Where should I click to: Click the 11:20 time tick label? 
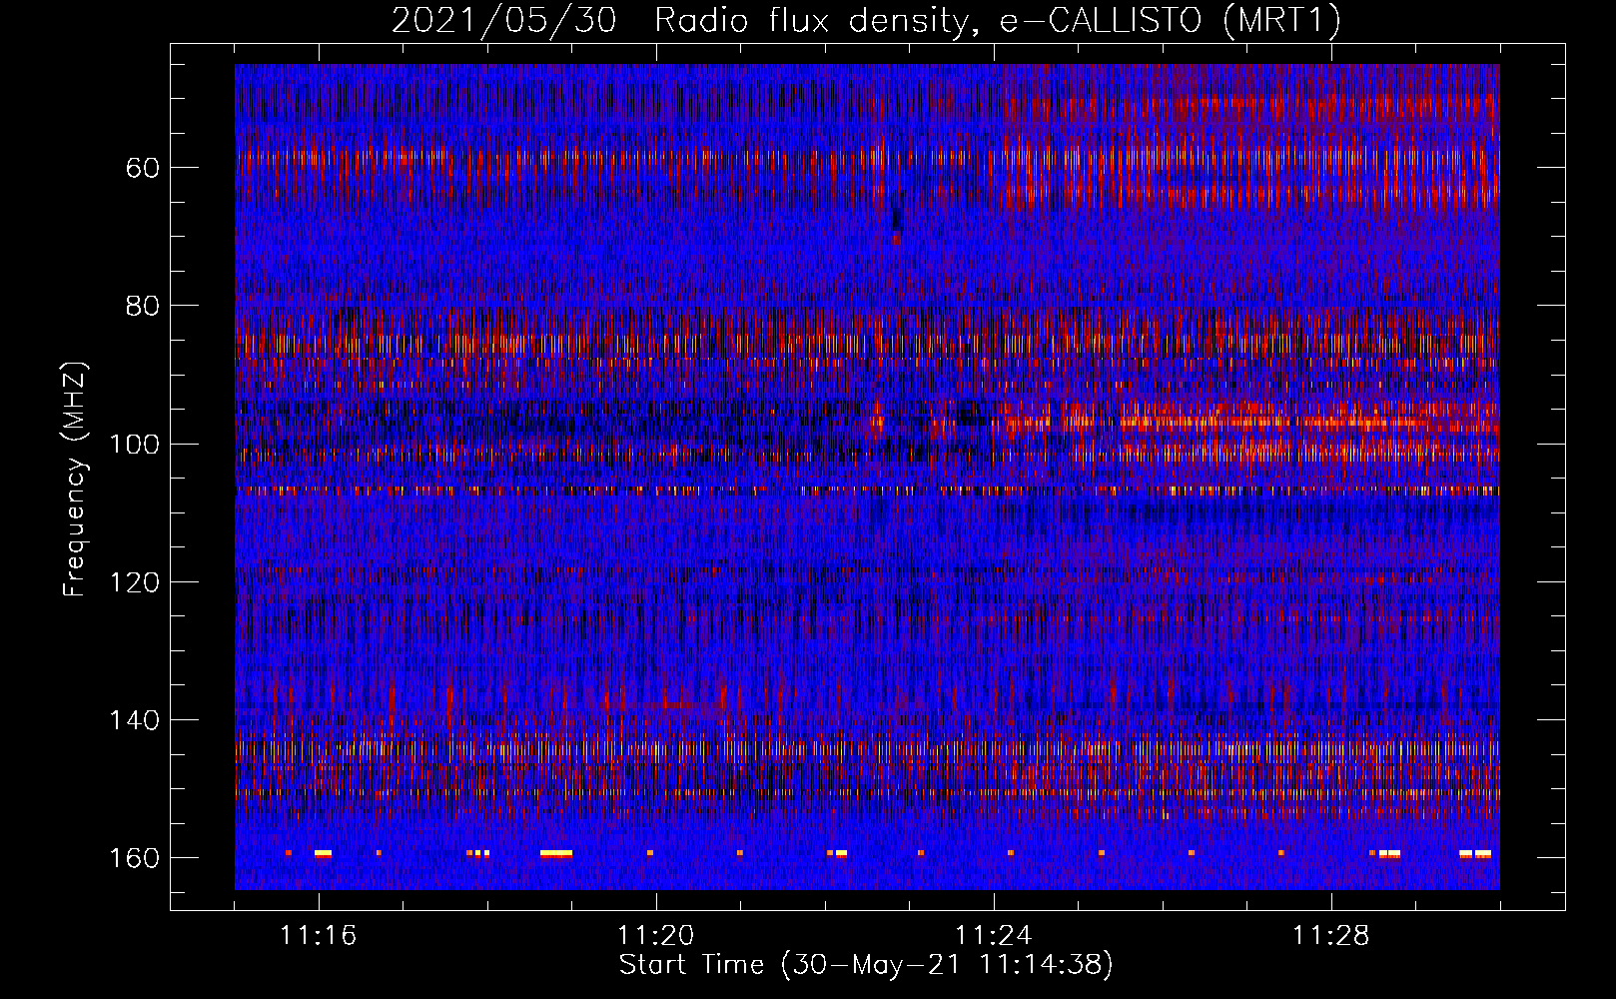[656, 936]
